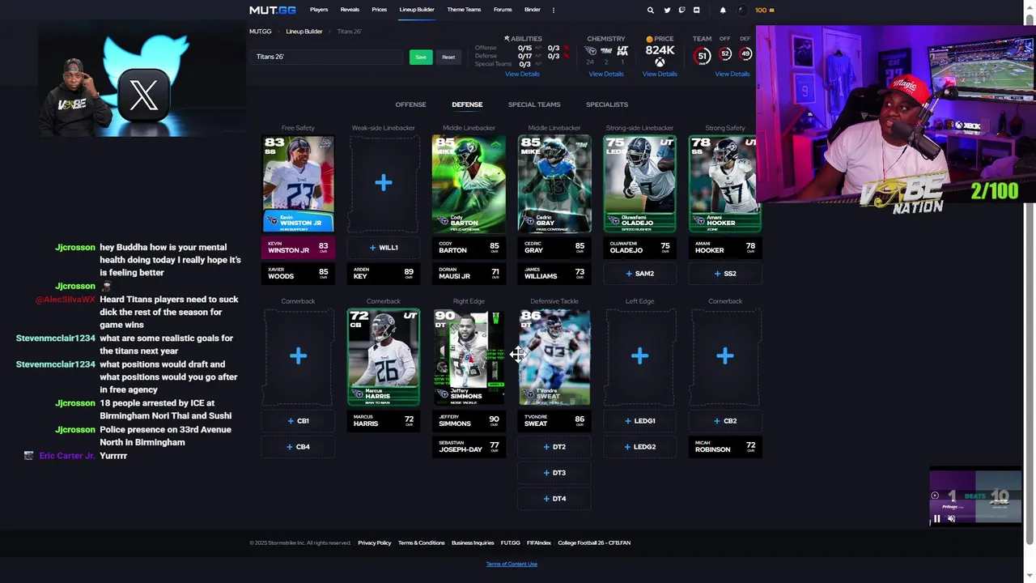1036x583 pixels.
Task: Add player at CB4 slot
Action: [x=298, y=447]
